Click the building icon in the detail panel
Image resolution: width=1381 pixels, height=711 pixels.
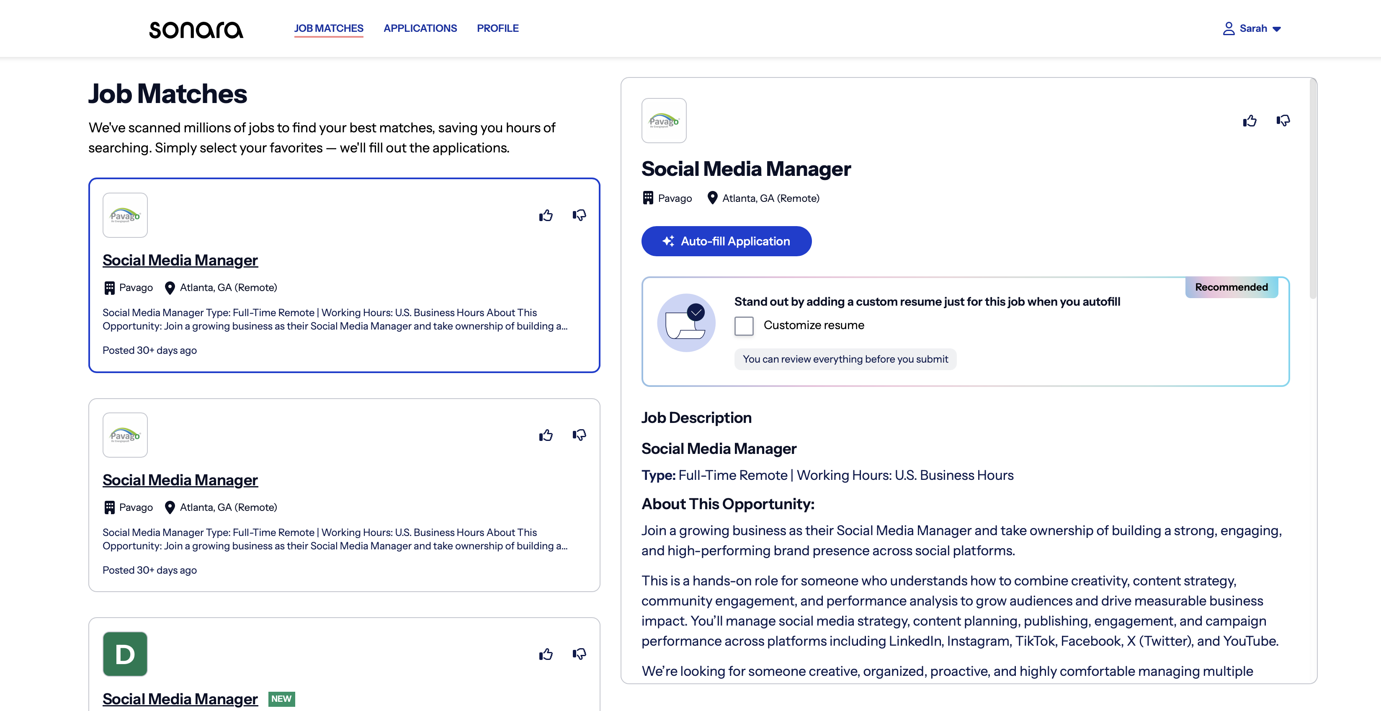pos(648,198)
